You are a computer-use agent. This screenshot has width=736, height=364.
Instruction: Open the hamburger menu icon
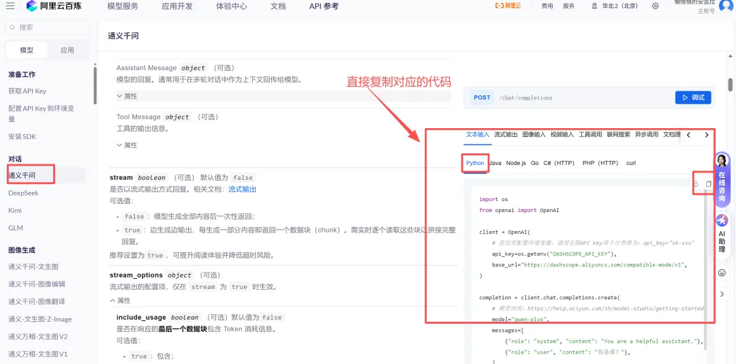[10, 6]
